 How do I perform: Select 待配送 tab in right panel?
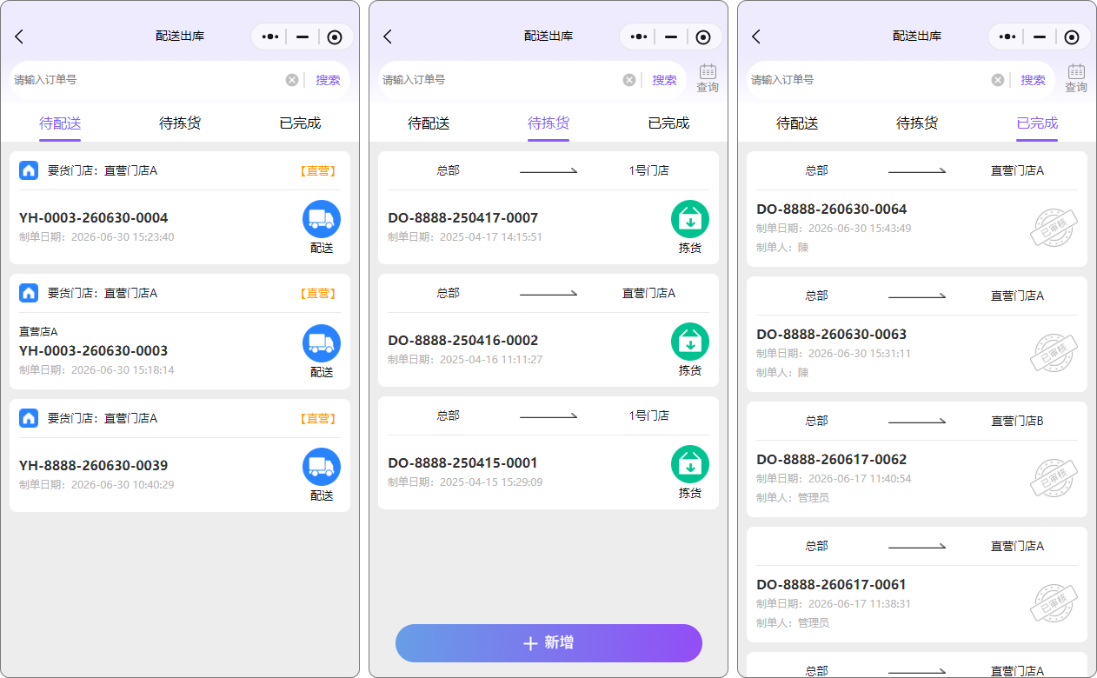(x=797, y=123)
